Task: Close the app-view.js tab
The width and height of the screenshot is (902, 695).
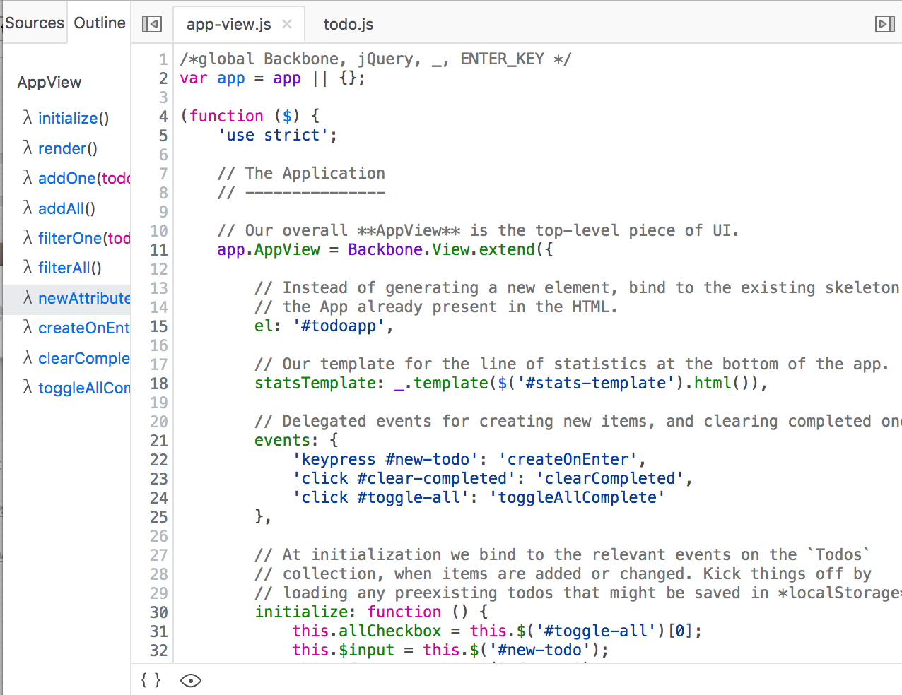Action: pos(287,24)
